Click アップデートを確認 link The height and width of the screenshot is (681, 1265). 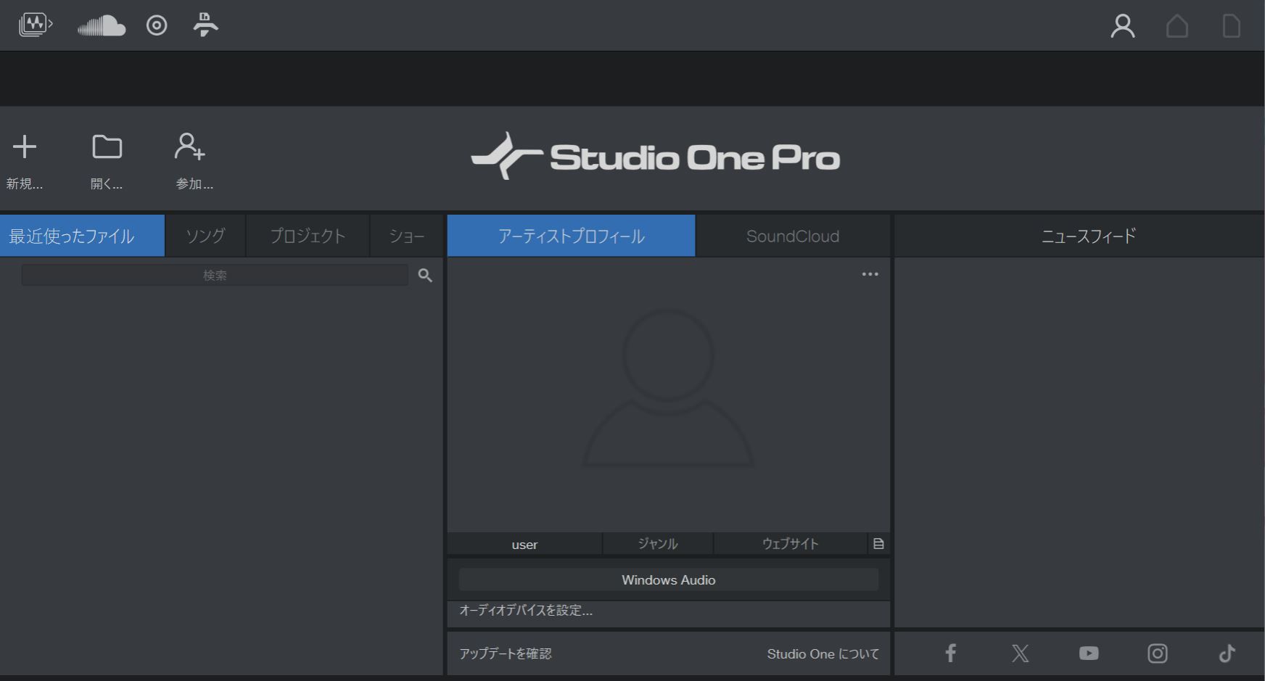(506, 653)
